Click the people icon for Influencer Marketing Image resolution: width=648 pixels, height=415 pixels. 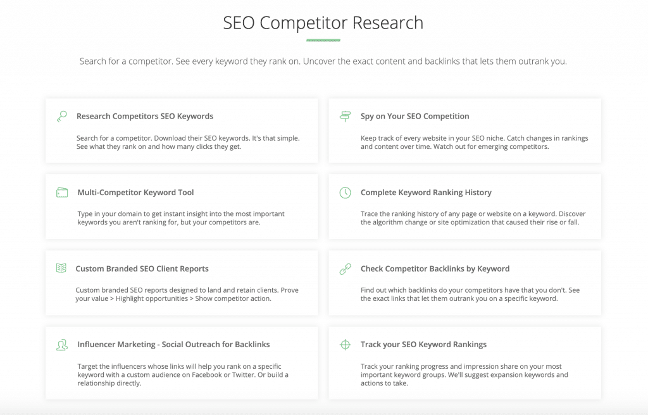pyautogui.click(x=62, y=345)
